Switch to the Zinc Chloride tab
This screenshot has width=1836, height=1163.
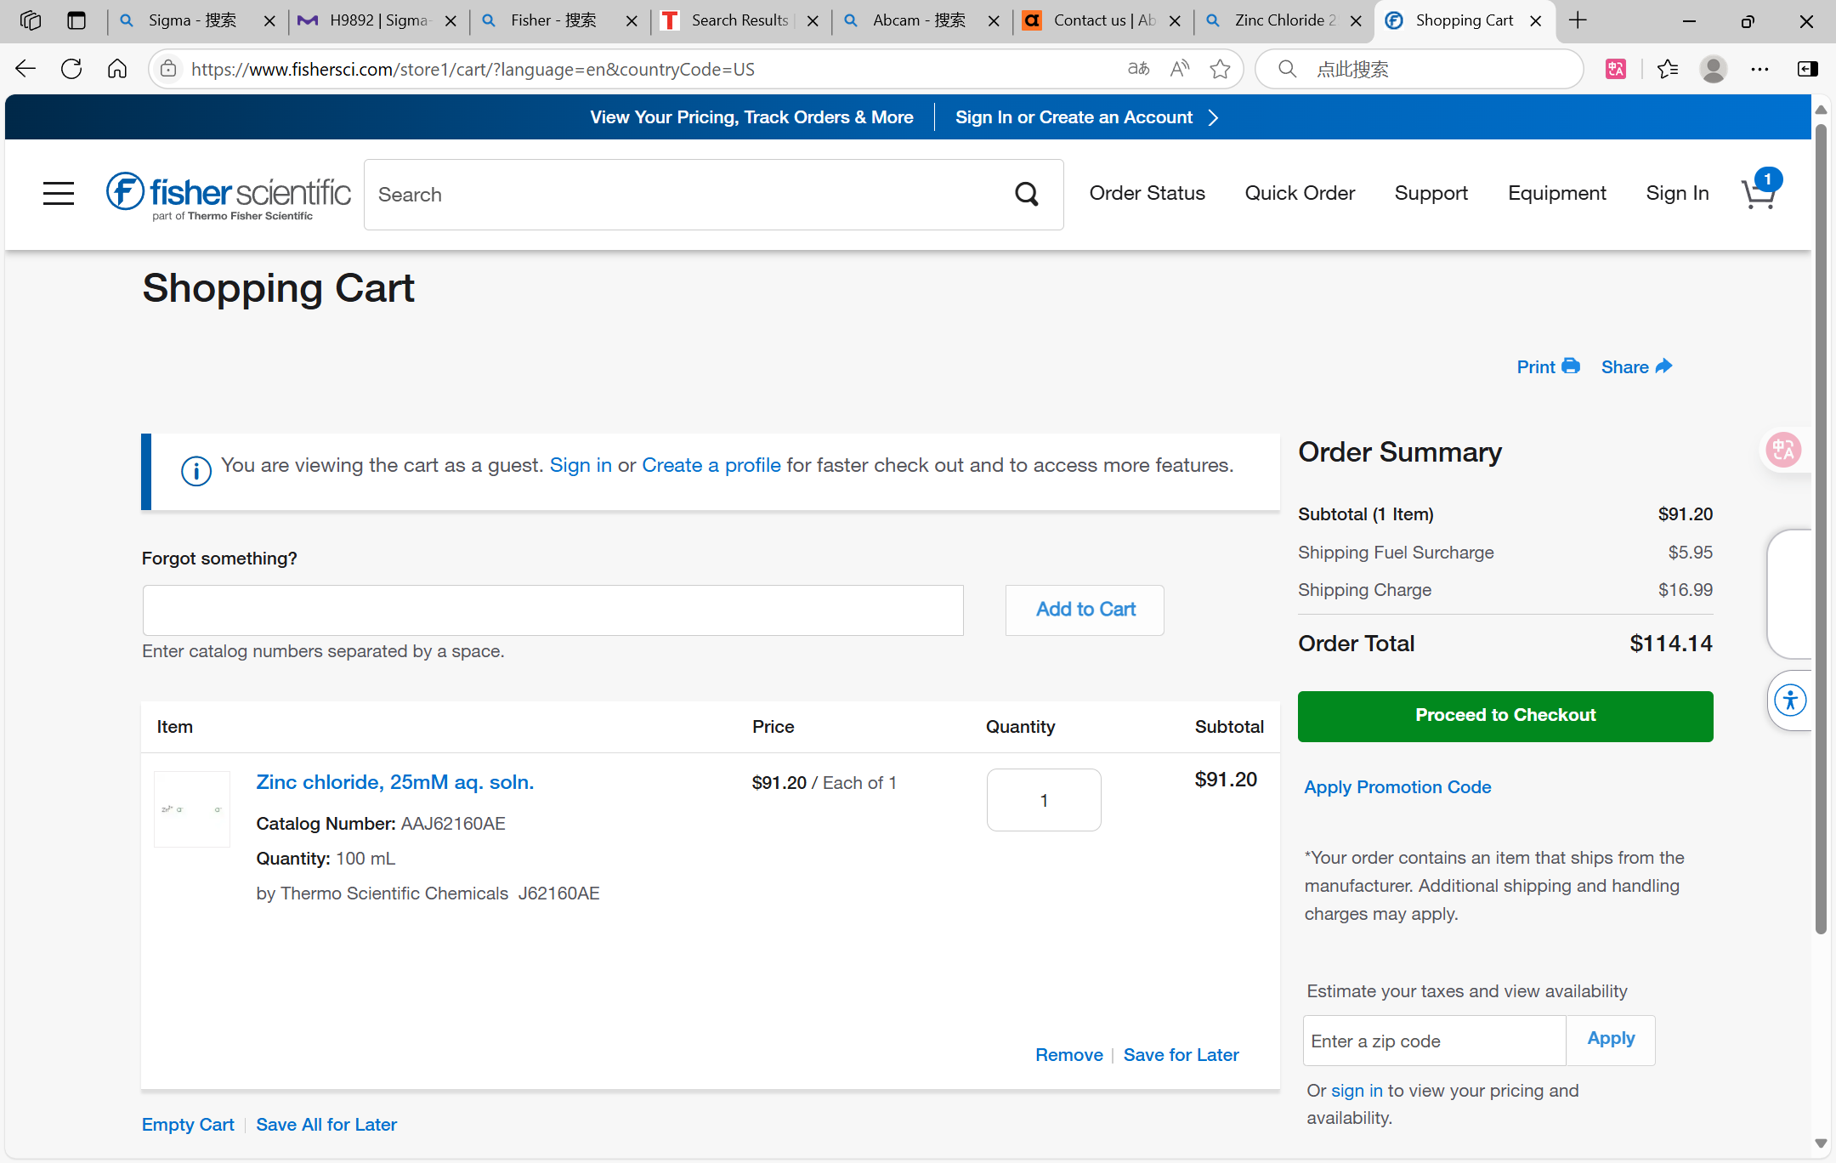[x=1283, y=20]
